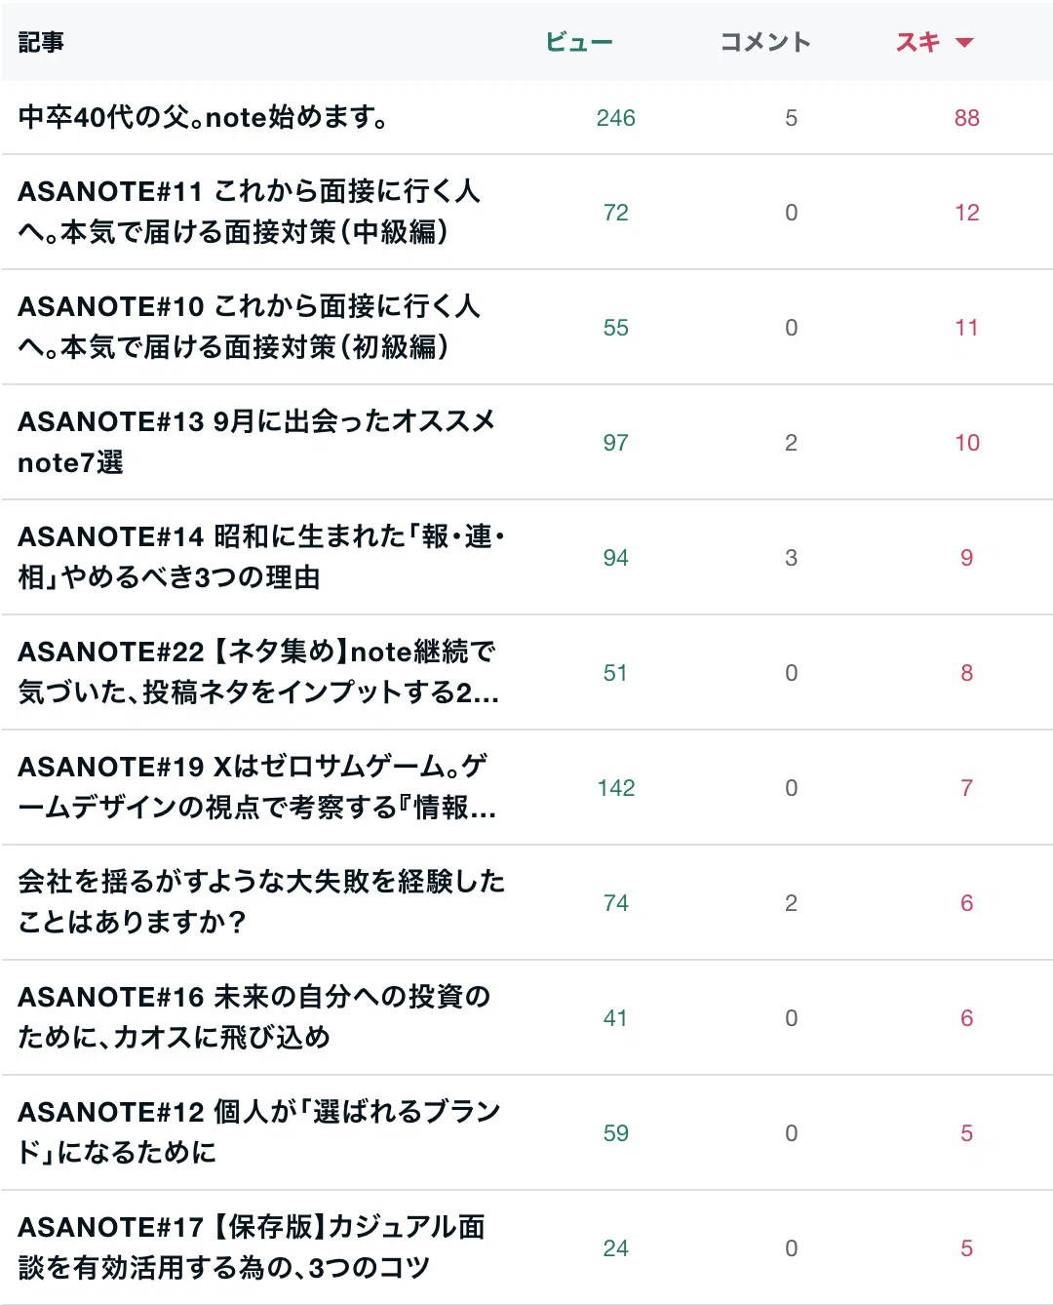Open ASANOTE#22 ネタ集め article
The image size is (1053, 1305).
coord(258,672)
